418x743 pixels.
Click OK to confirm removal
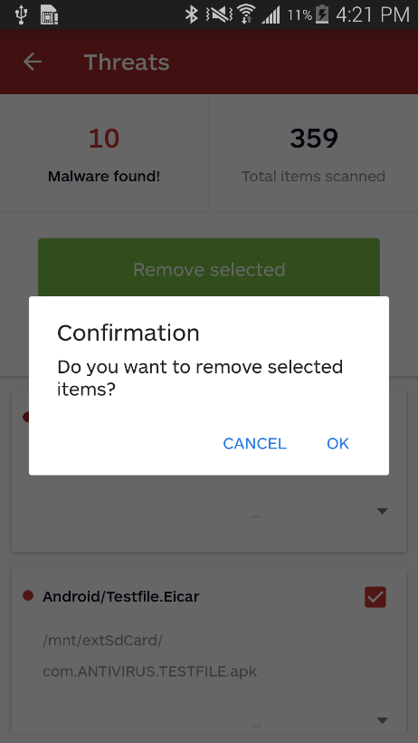coord(337,443)
